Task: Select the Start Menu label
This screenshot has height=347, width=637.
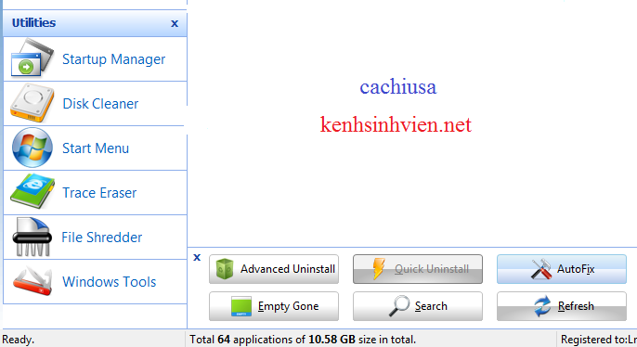Action: tap(96, 148)
